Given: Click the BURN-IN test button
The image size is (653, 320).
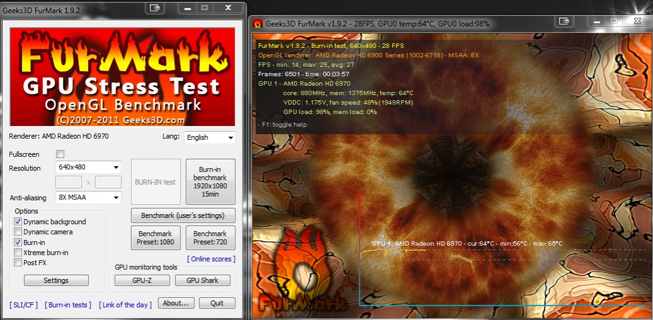Looking at the screenshot, I should point(156,182).
